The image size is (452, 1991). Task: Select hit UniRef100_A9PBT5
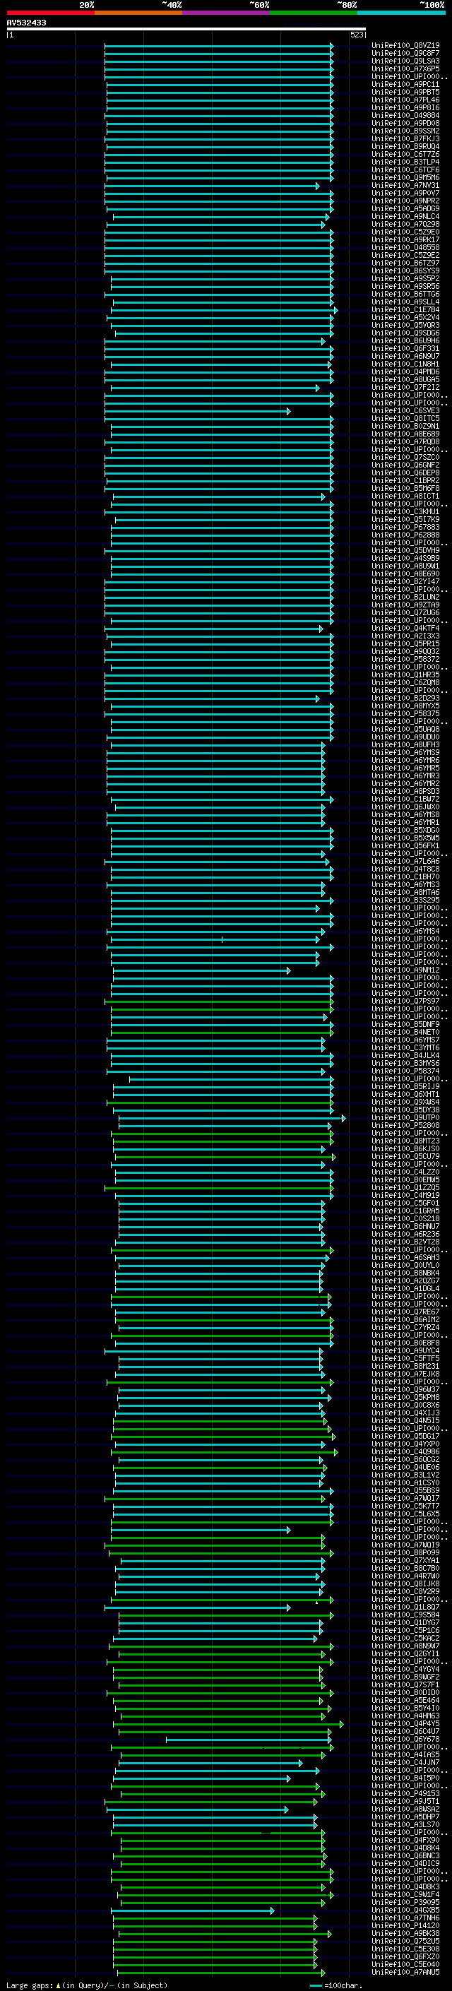pos(405,92)
